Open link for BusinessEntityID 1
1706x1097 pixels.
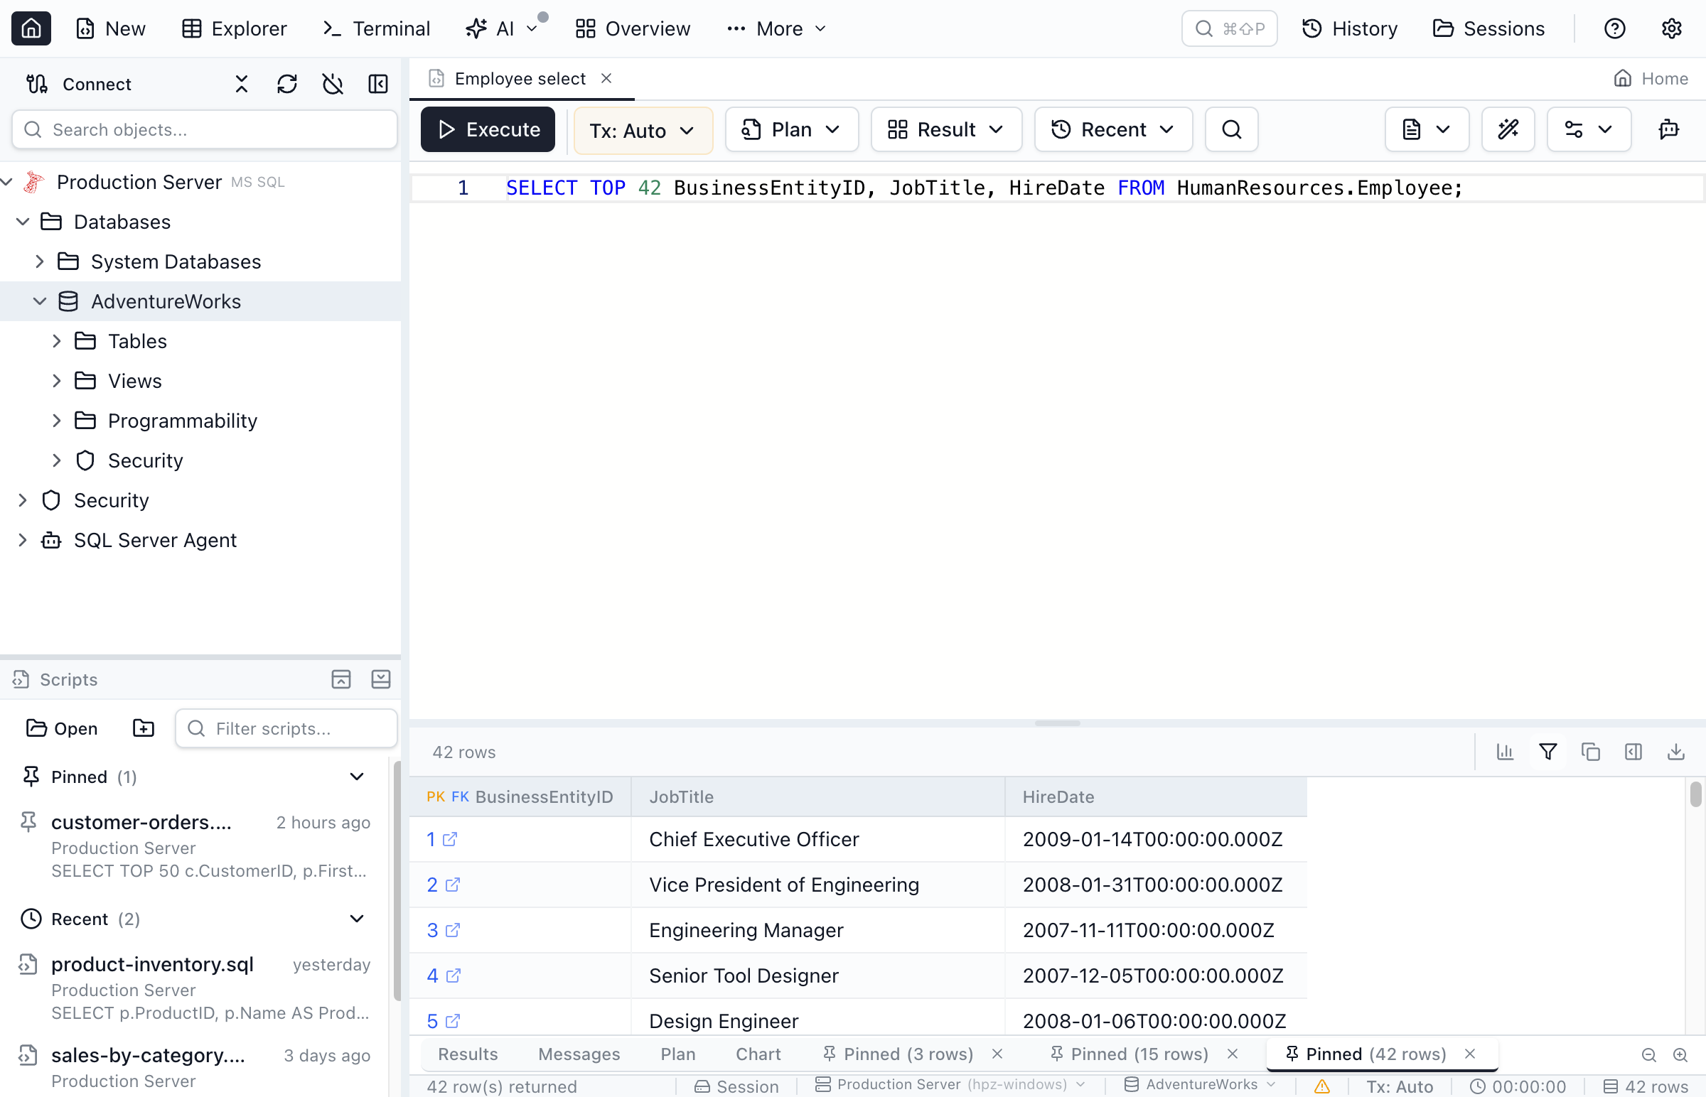[x=451, y=840]
